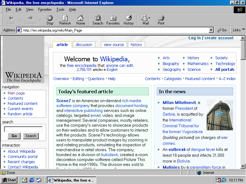Open the Random article link
Image resolution: width=246 pixels, height=184 pixels.
20,114
